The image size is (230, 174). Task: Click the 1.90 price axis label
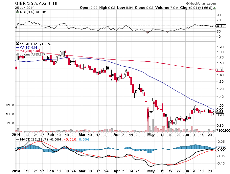pyautogui.click(x=220, y=47)
